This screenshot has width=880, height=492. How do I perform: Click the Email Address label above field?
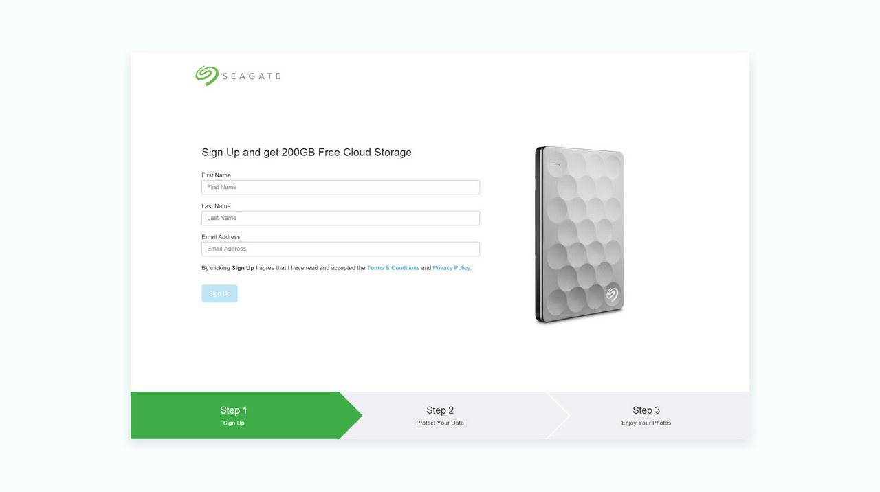(221, 237)
